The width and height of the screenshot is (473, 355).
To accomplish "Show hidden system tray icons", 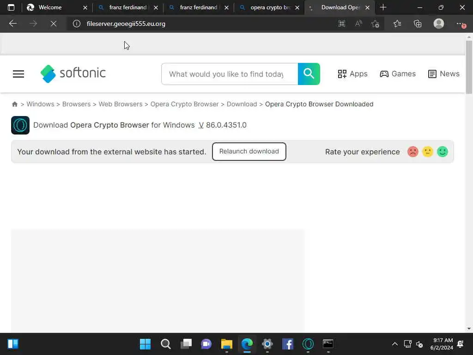I will coord(394,344).
